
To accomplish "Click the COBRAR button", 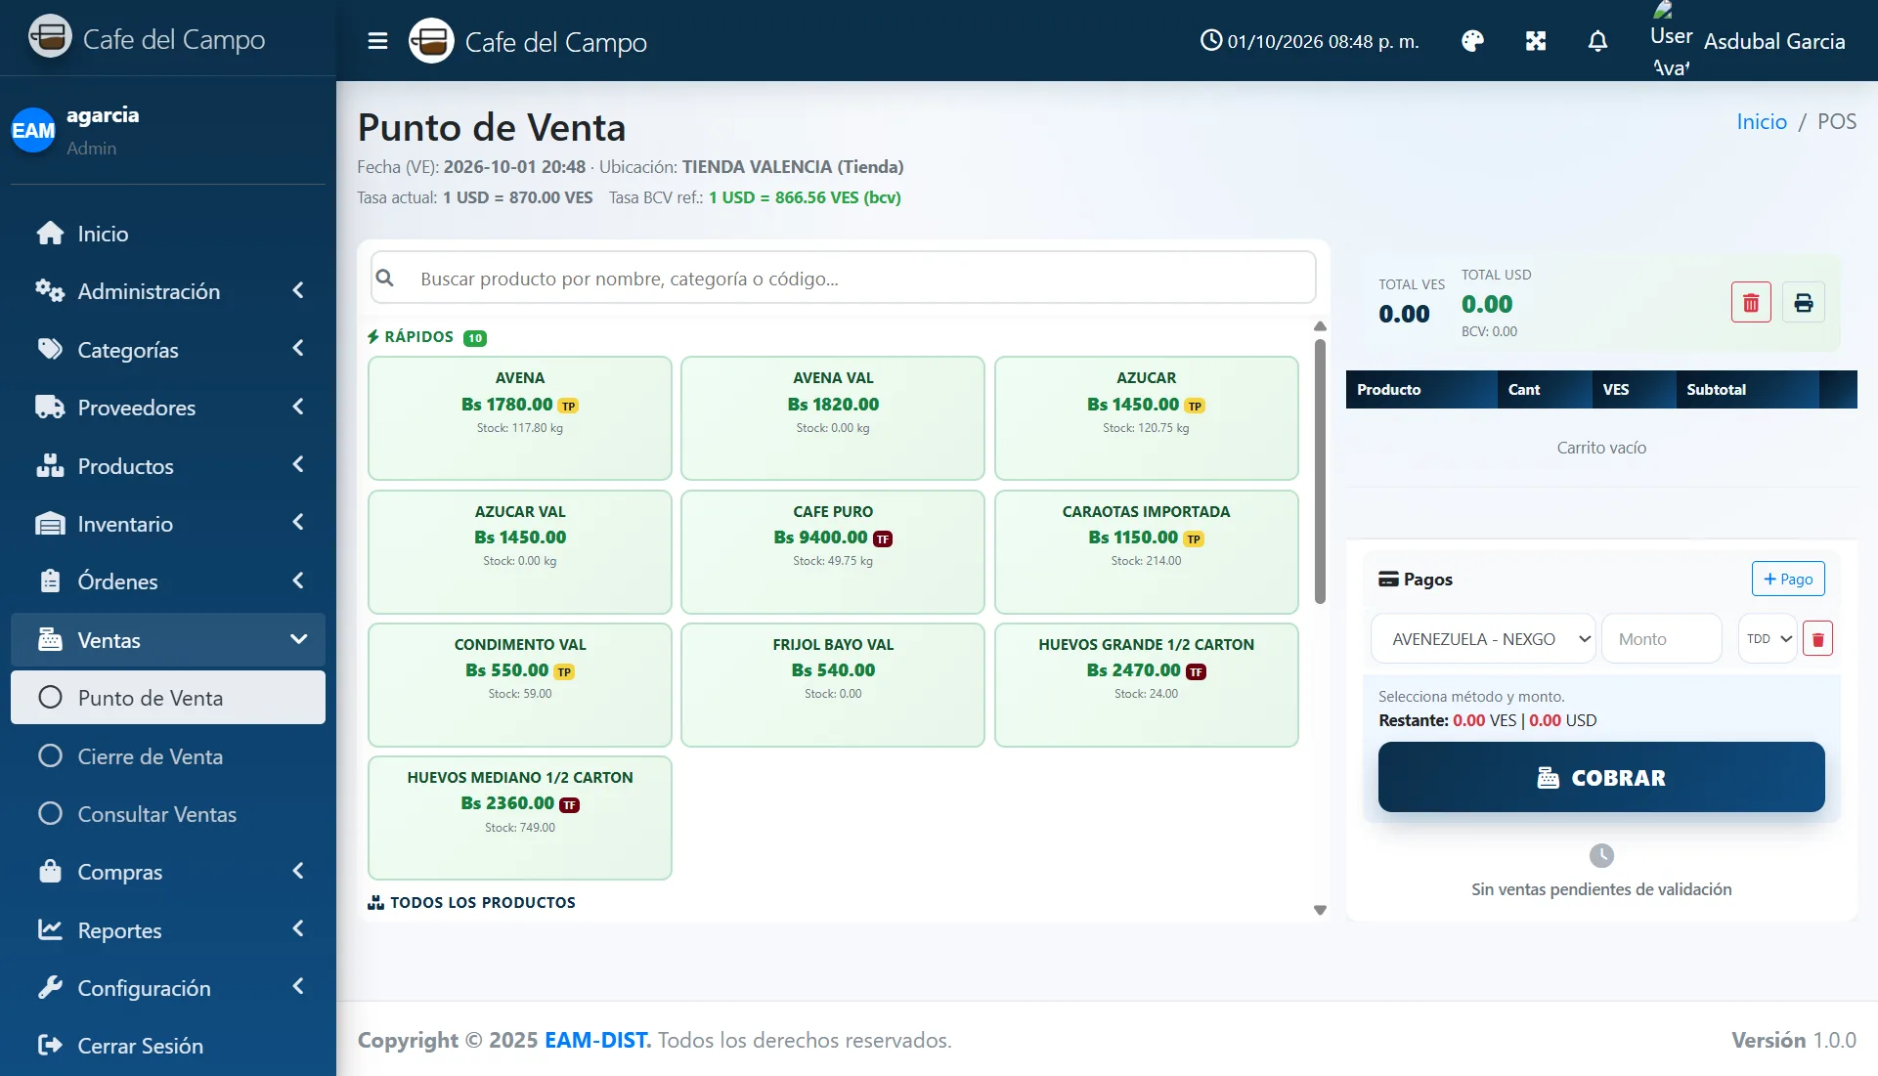I will click(x=1601, y=777).
